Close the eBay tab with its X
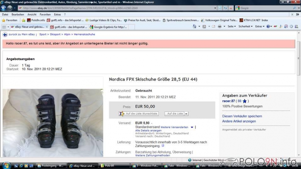This screenshot has width=301, height=169. pyautogui.click(x=47, y=27)
